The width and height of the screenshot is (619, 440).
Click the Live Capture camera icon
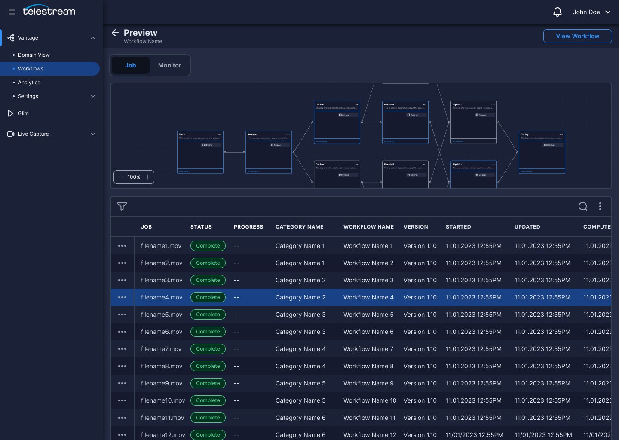point(11,134)
